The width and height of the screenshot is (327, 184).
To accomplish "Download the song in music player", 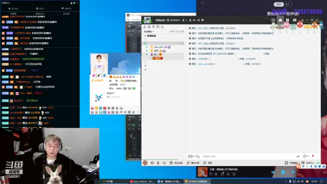I will pyautogui.click(x=216, y=174).
